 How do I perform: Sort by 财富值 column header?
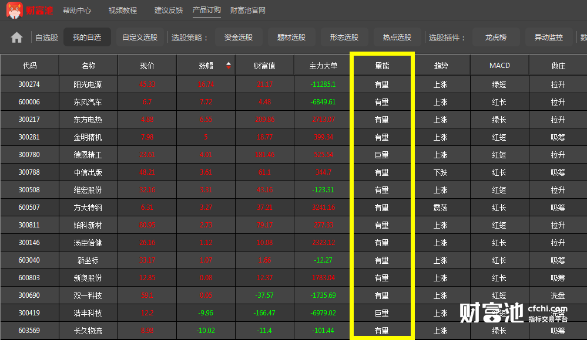(264, 66)
